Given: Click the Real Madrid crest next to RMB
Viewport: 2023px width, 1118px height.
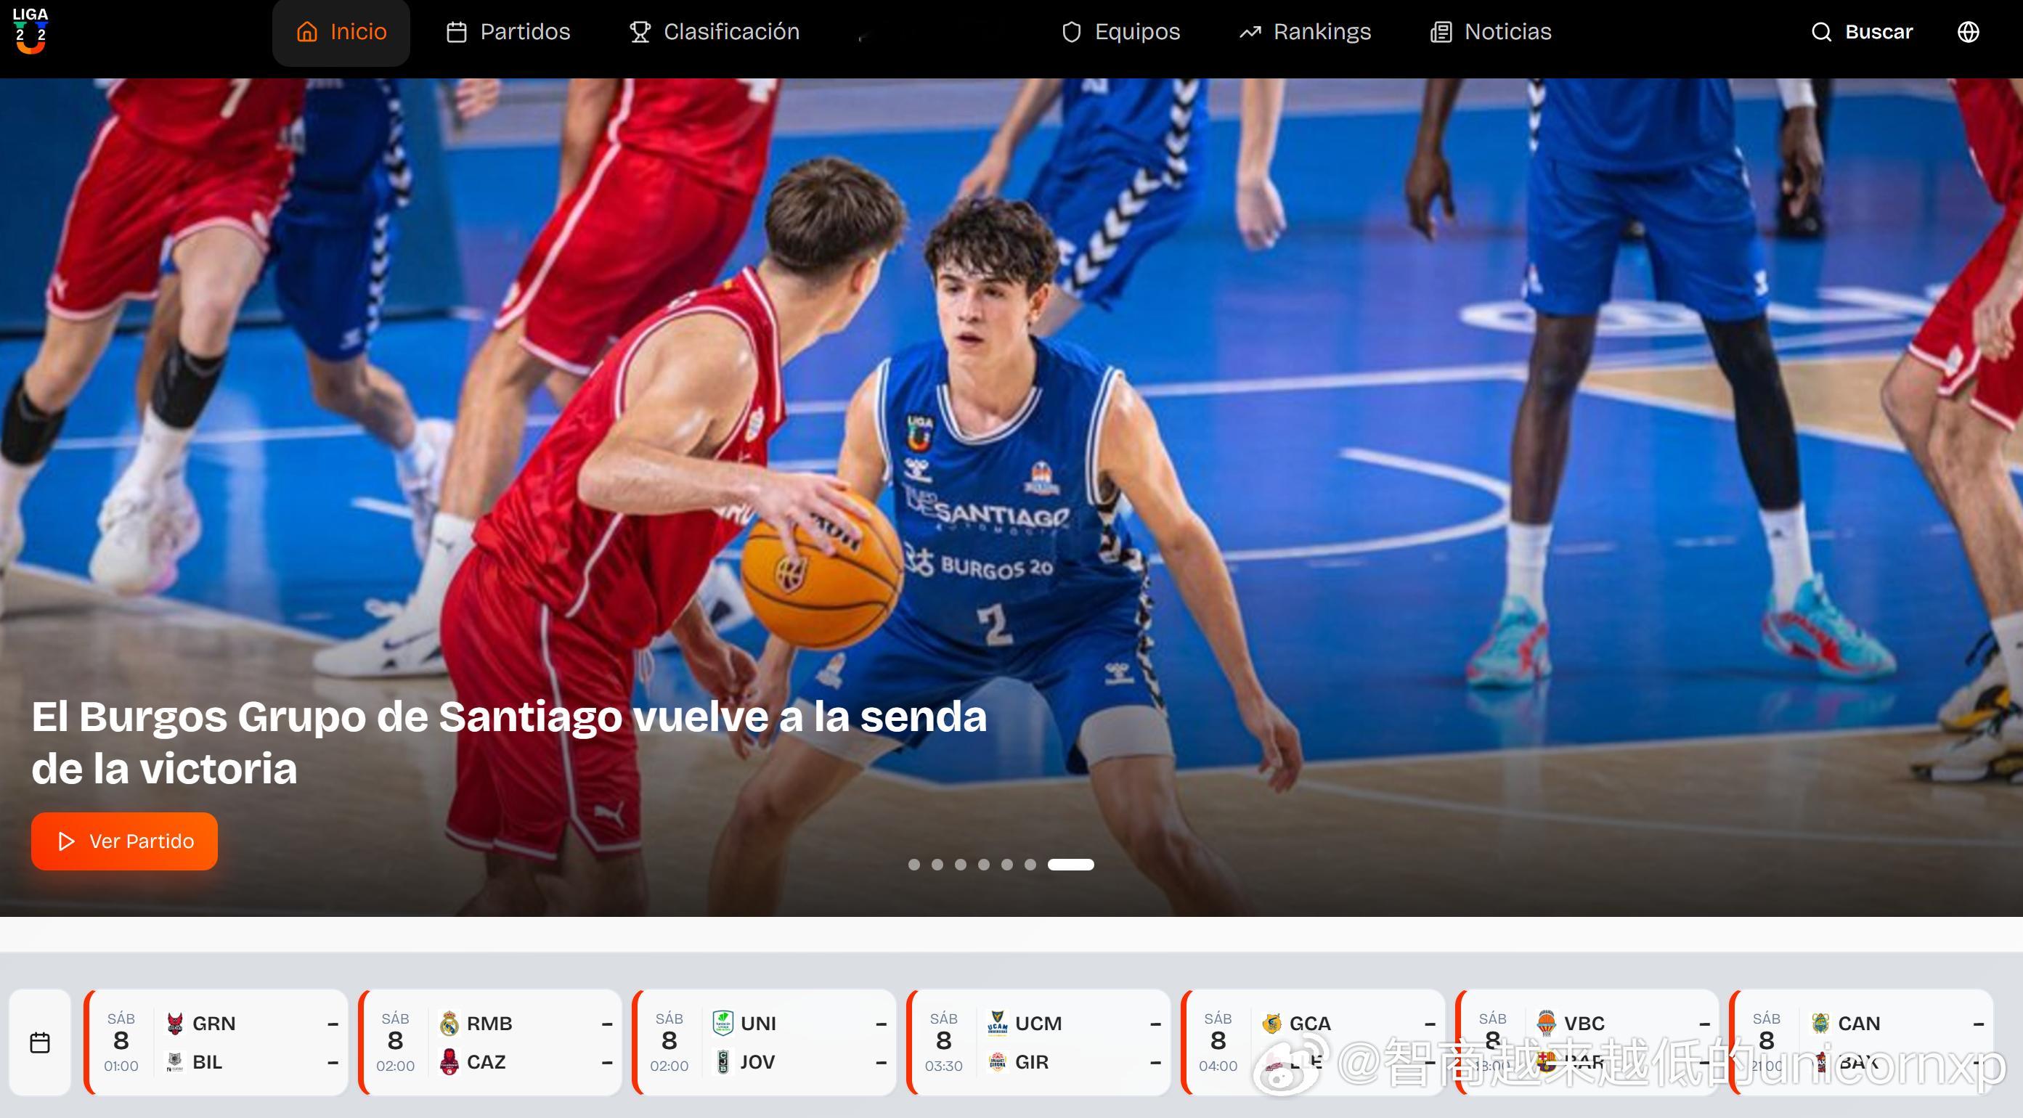Looking at the screenshot, I should (x=449, y=1023).
